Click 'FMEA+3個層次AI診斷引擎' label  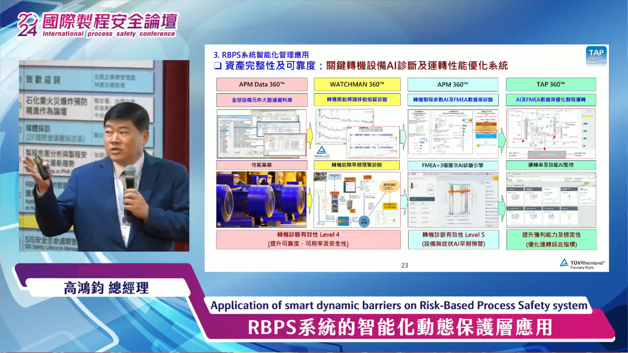tap(453, 165)
